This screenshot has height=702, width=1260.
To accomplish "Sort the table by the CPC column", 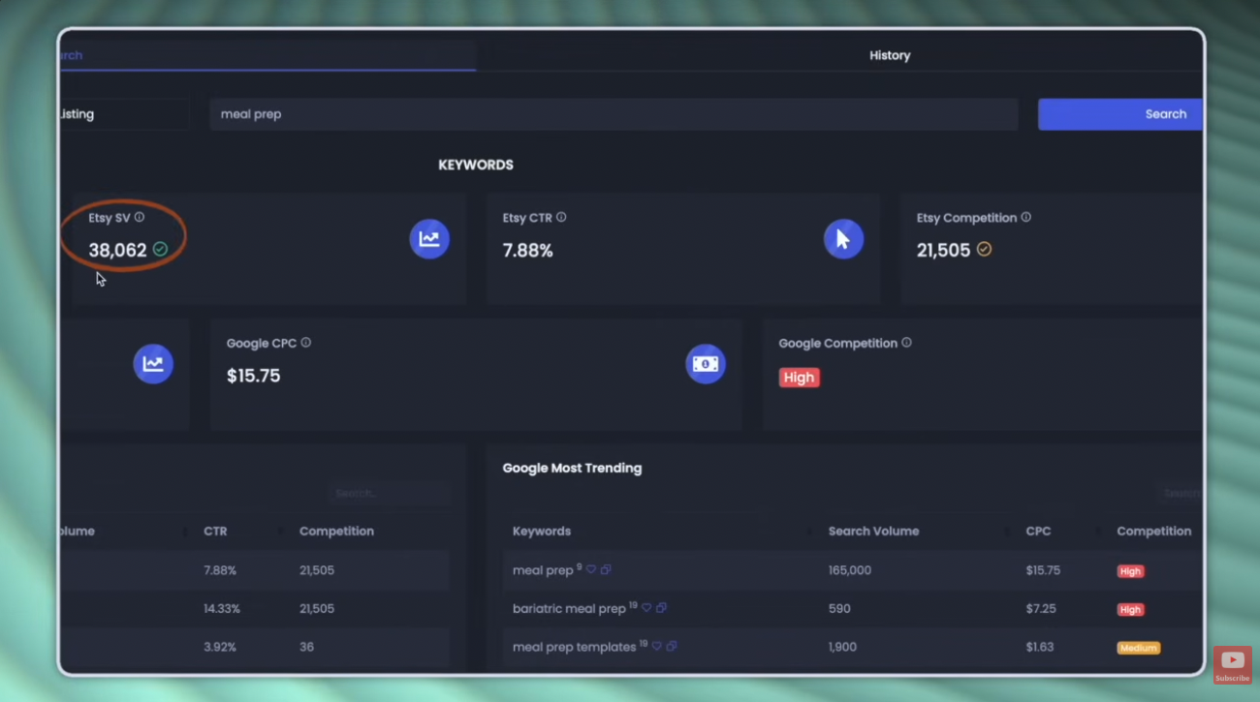I will (1038, 531).
